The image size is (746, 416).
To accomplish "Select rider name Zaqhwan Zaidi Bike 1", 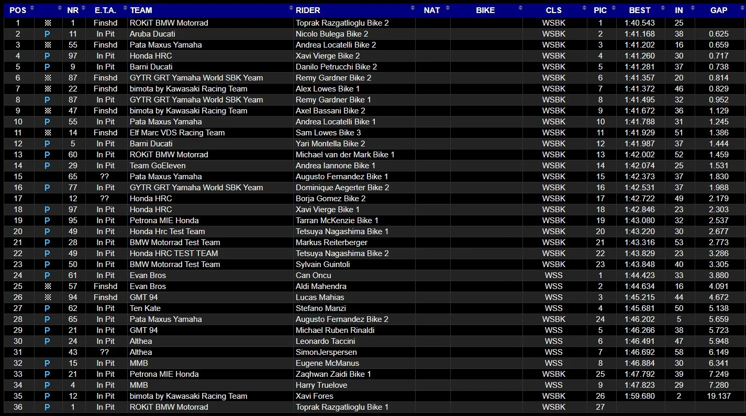I will click(x=333, y=374).
